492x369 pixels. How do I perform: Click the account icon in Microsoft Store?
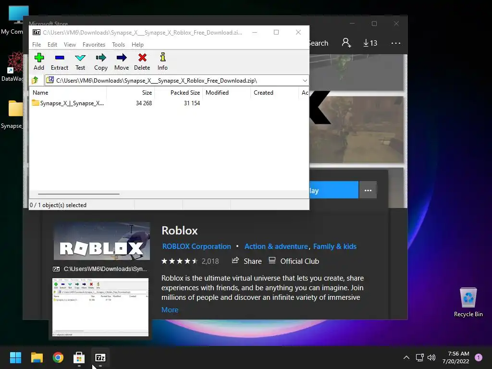pos(346,43)
